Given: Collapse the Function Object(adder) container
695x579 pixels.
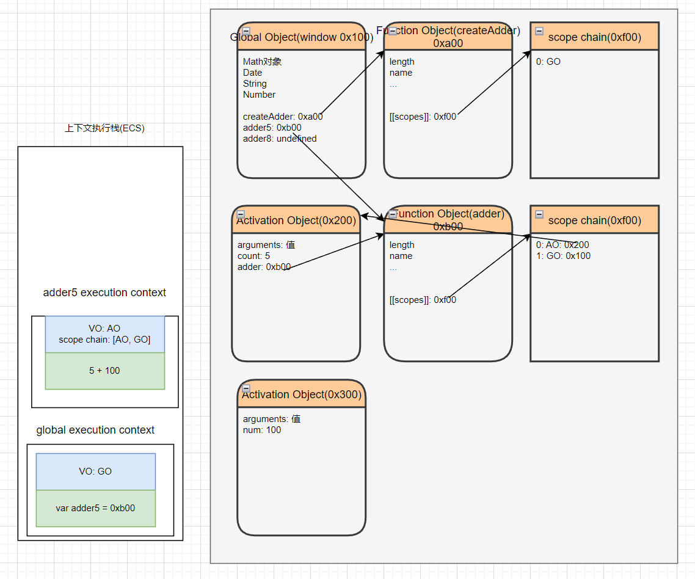Looking at the screenshot, I should click(x=393, y=214).
